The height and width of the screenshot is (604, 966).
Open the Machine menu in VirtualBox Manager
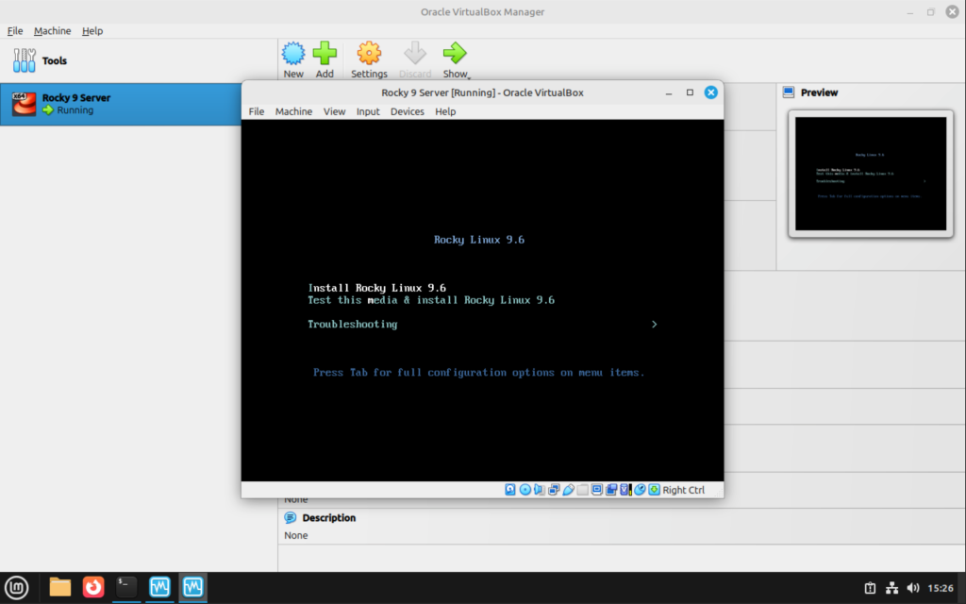52,30
